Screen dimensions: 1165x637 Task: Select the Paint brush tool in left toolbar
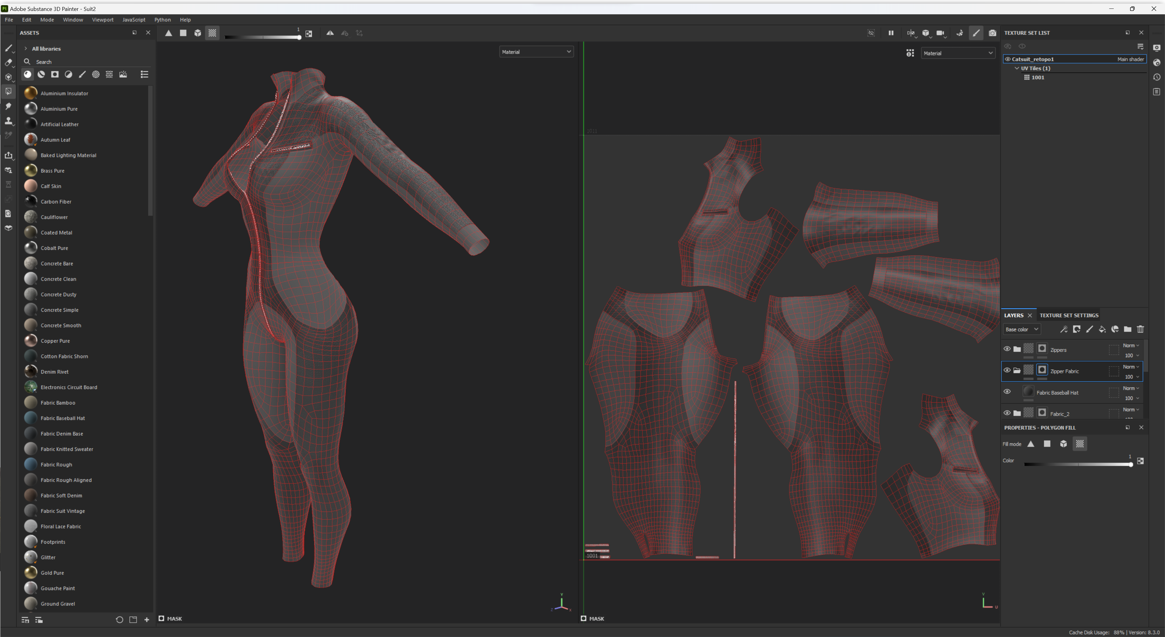click(8, 48)
